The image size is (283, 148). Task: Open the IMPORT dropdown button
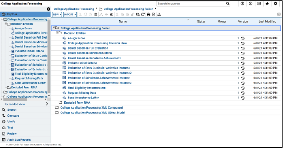[x=70, y=15]
